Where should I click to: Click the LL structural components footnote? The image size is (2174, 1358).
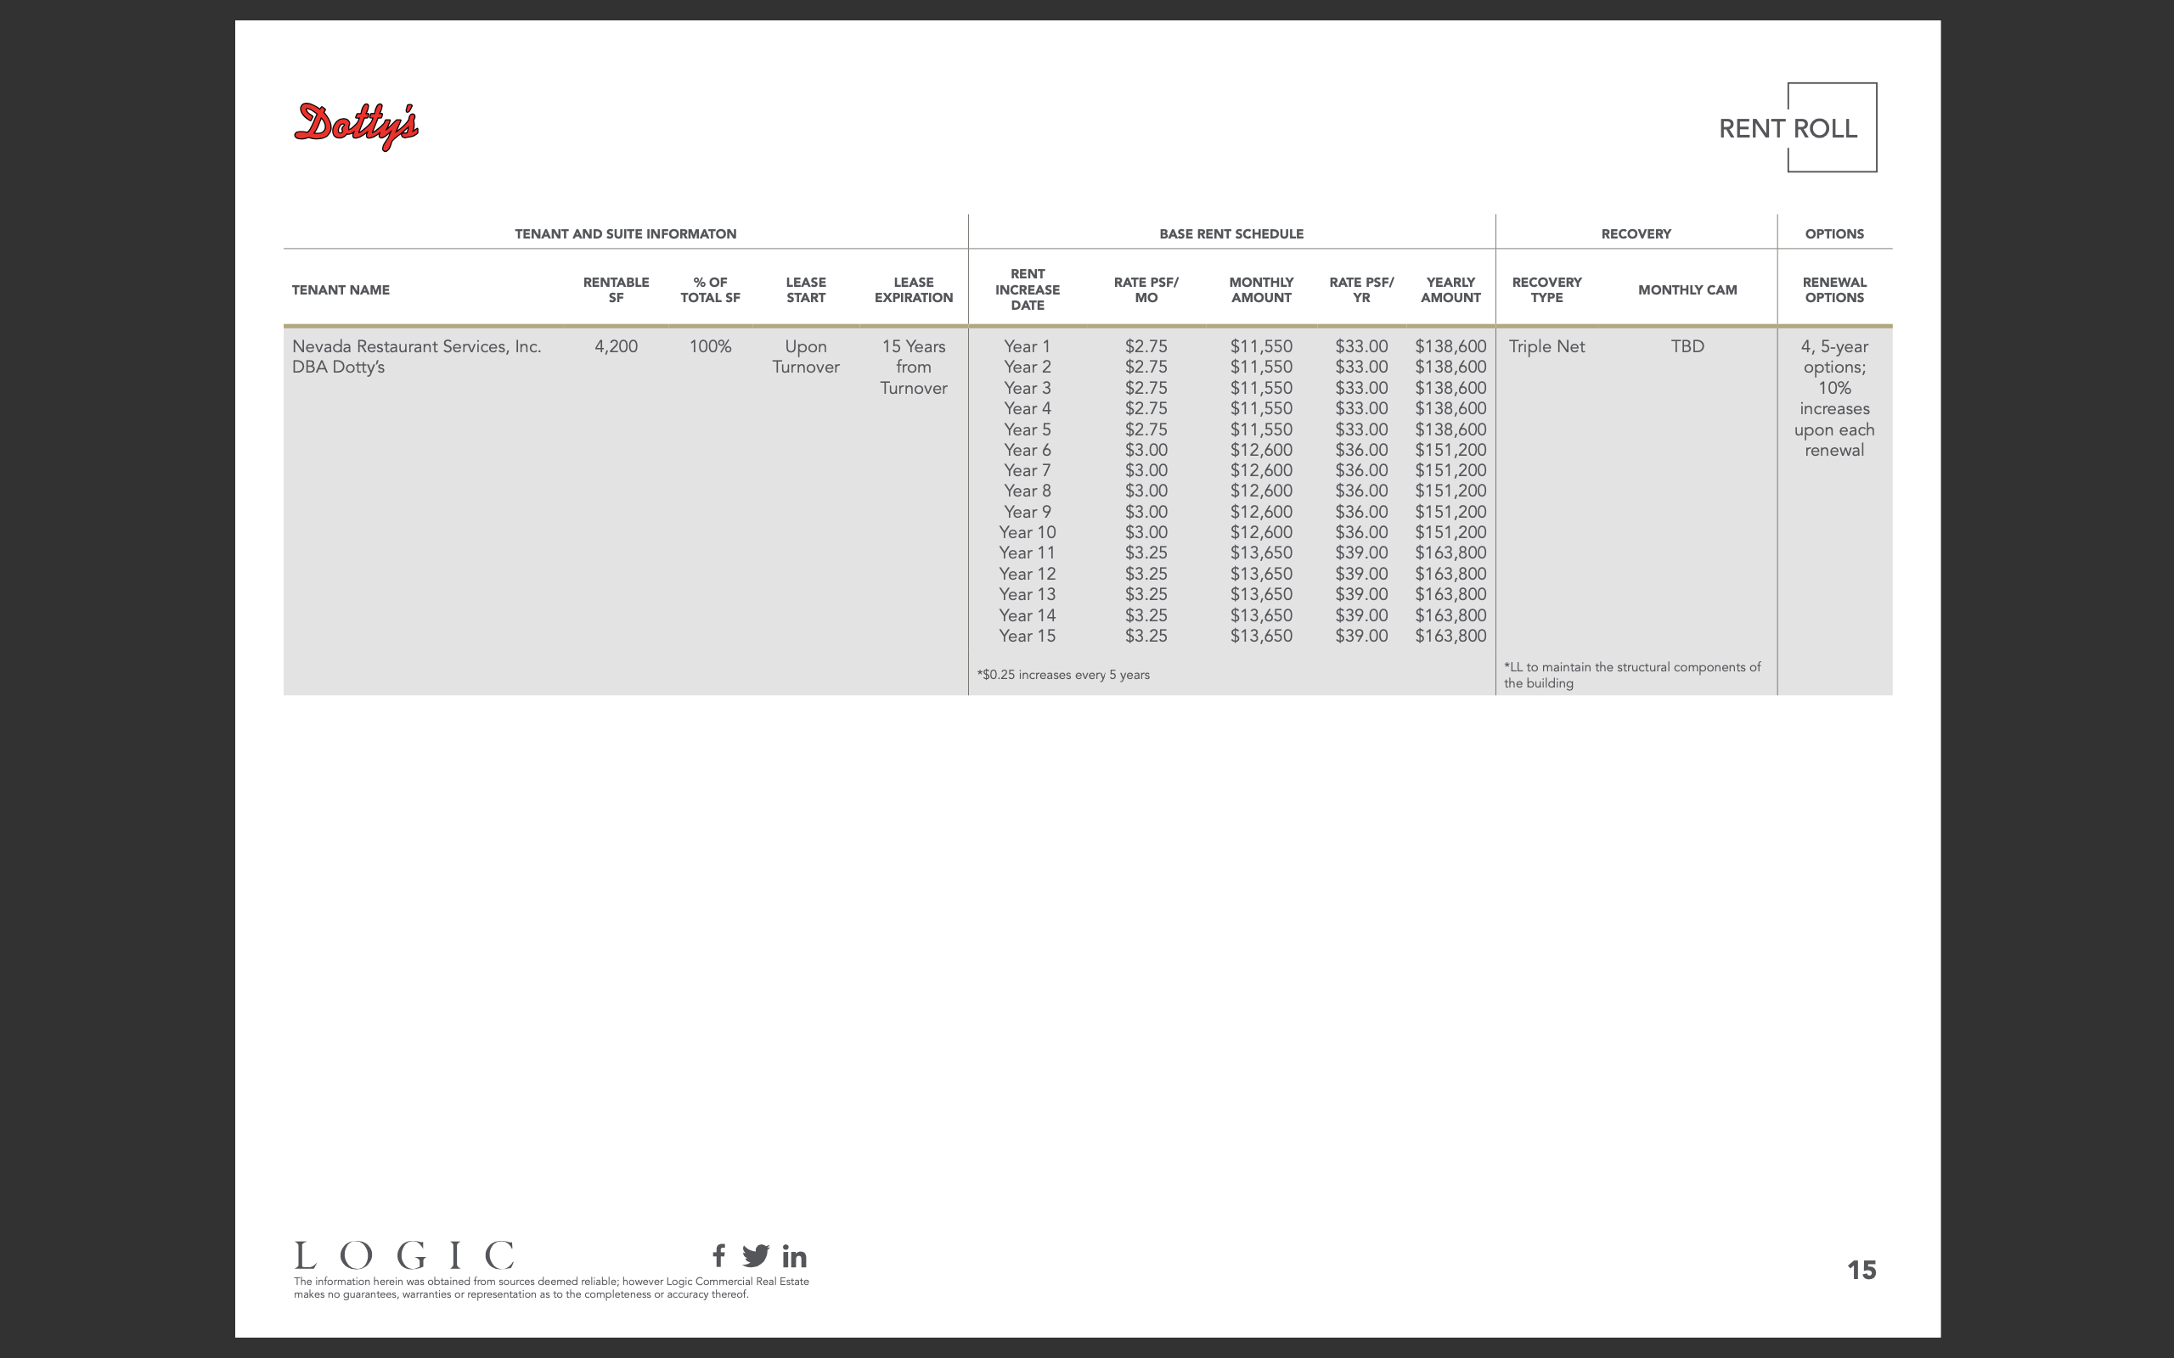click(1631, 675)
